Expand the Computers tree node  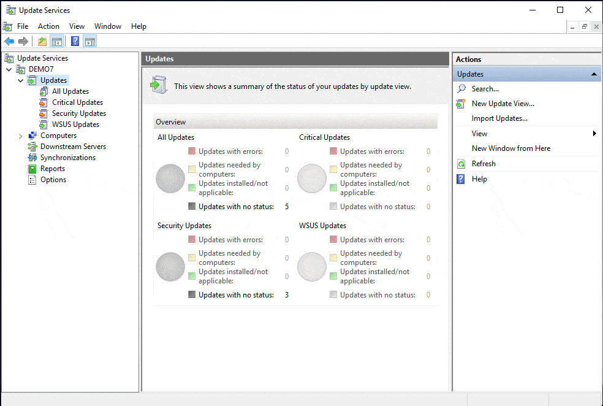[20, 136]
